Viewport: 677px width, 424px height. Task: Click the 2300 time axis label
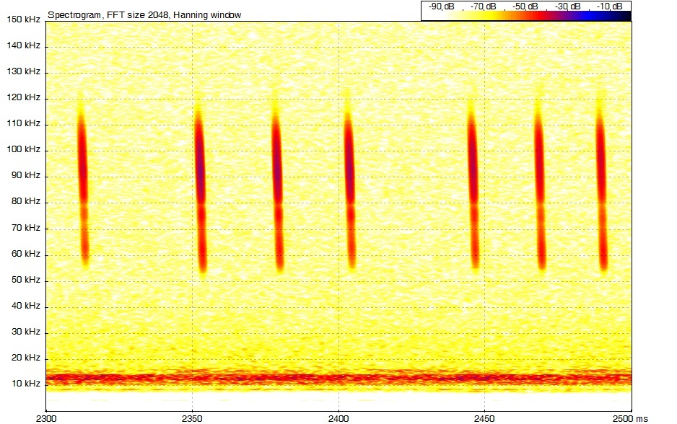pyautogui.click(x=46, y=418)
